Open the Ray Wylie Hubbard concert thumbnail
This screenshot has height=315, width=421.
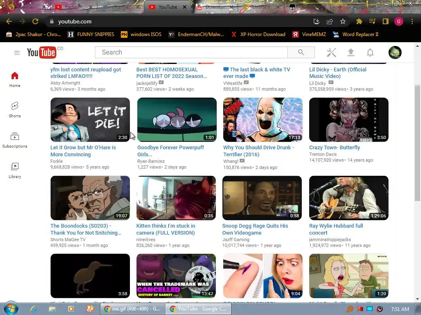point(349,198)
